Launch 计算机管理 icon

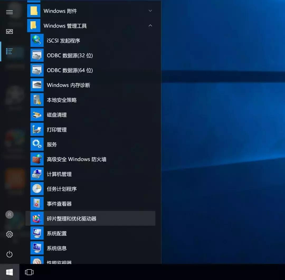click(x=37, y=174)
